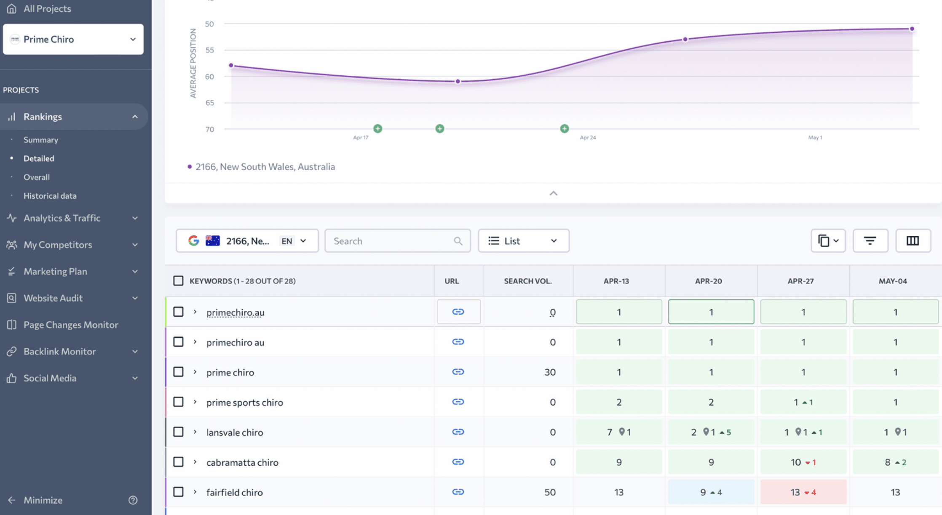Click the Backlink Monitor chain icon
Image resolution: width=942 pixels, height=515 pixels.
12,351
